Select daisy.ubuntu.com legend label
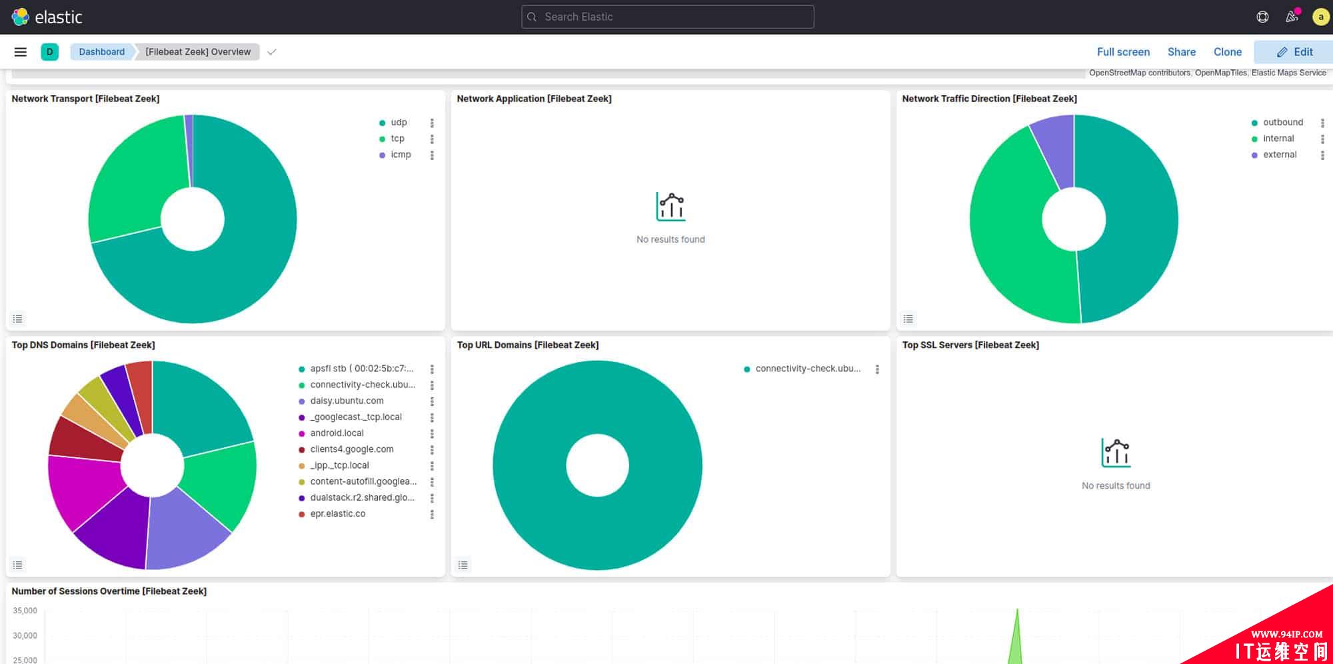This screenshot has height=664, width=1333. [x=347, y=401]
